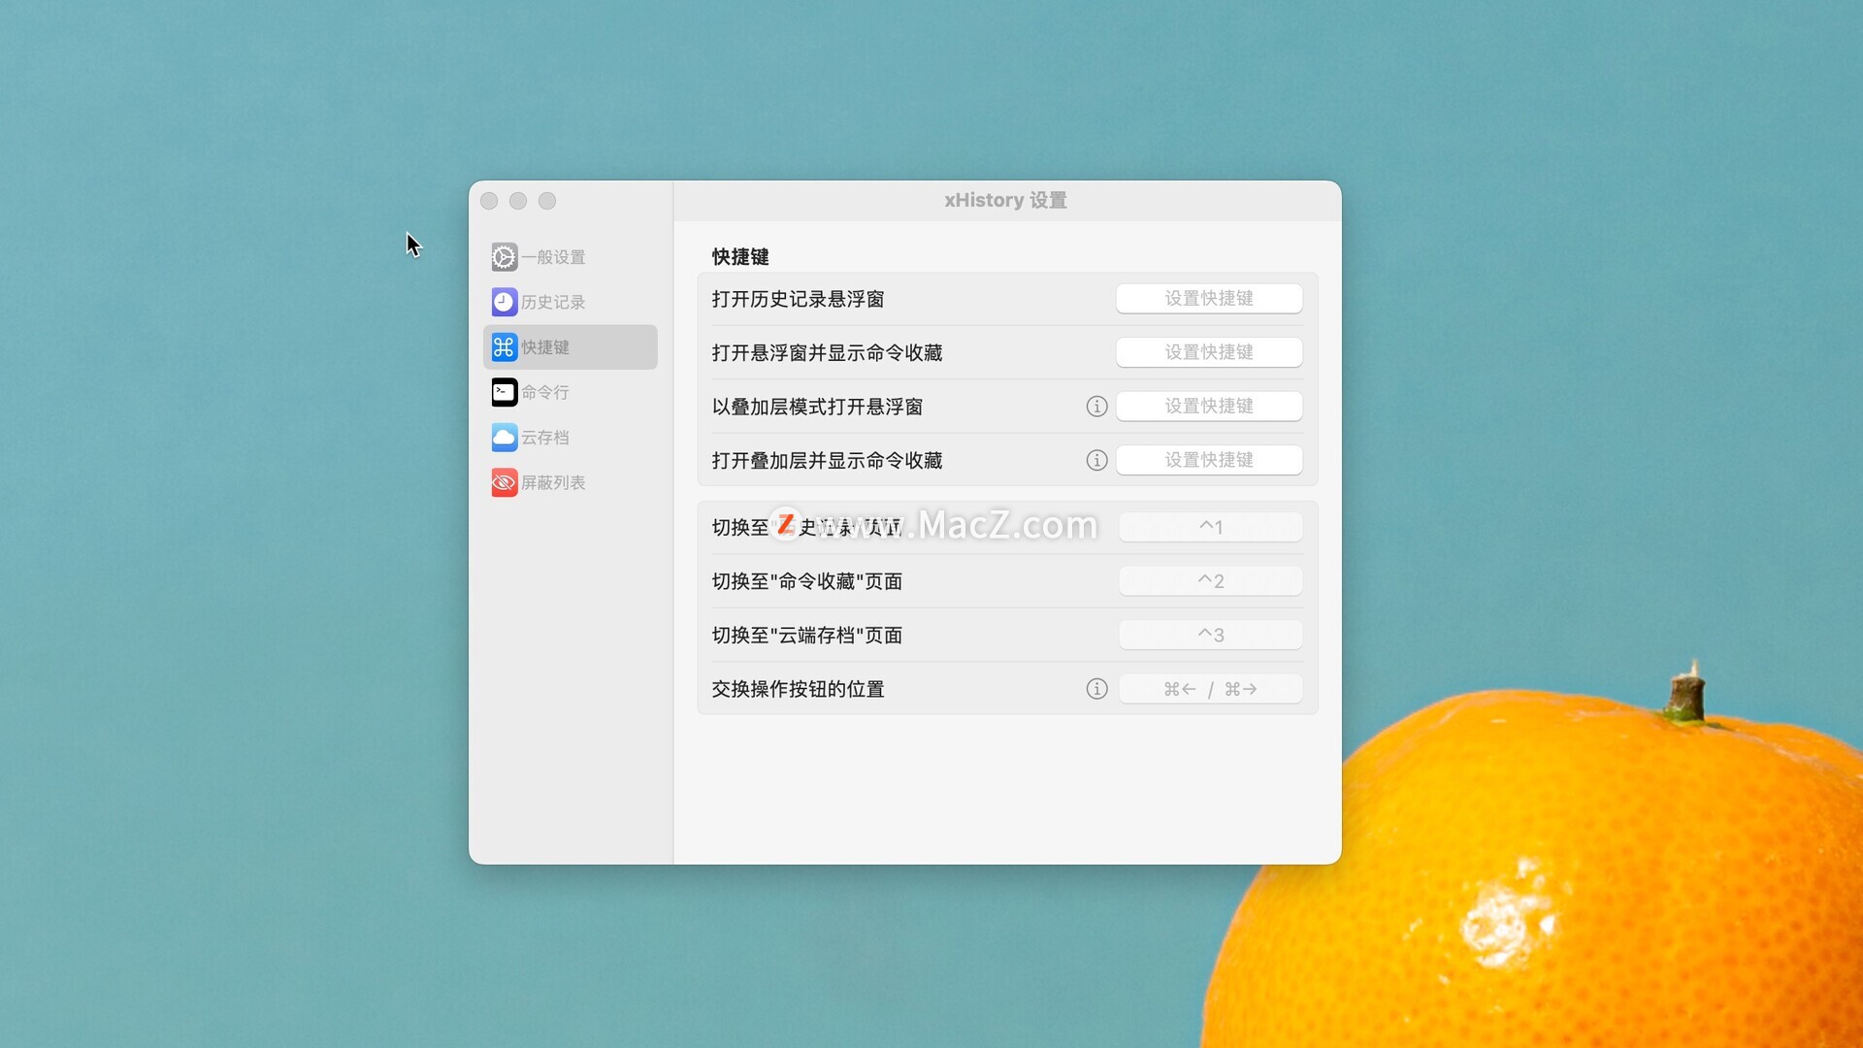Close the xHistory settings window
This screenshot has height=1048, width=1863.
[x=489, y=201]
